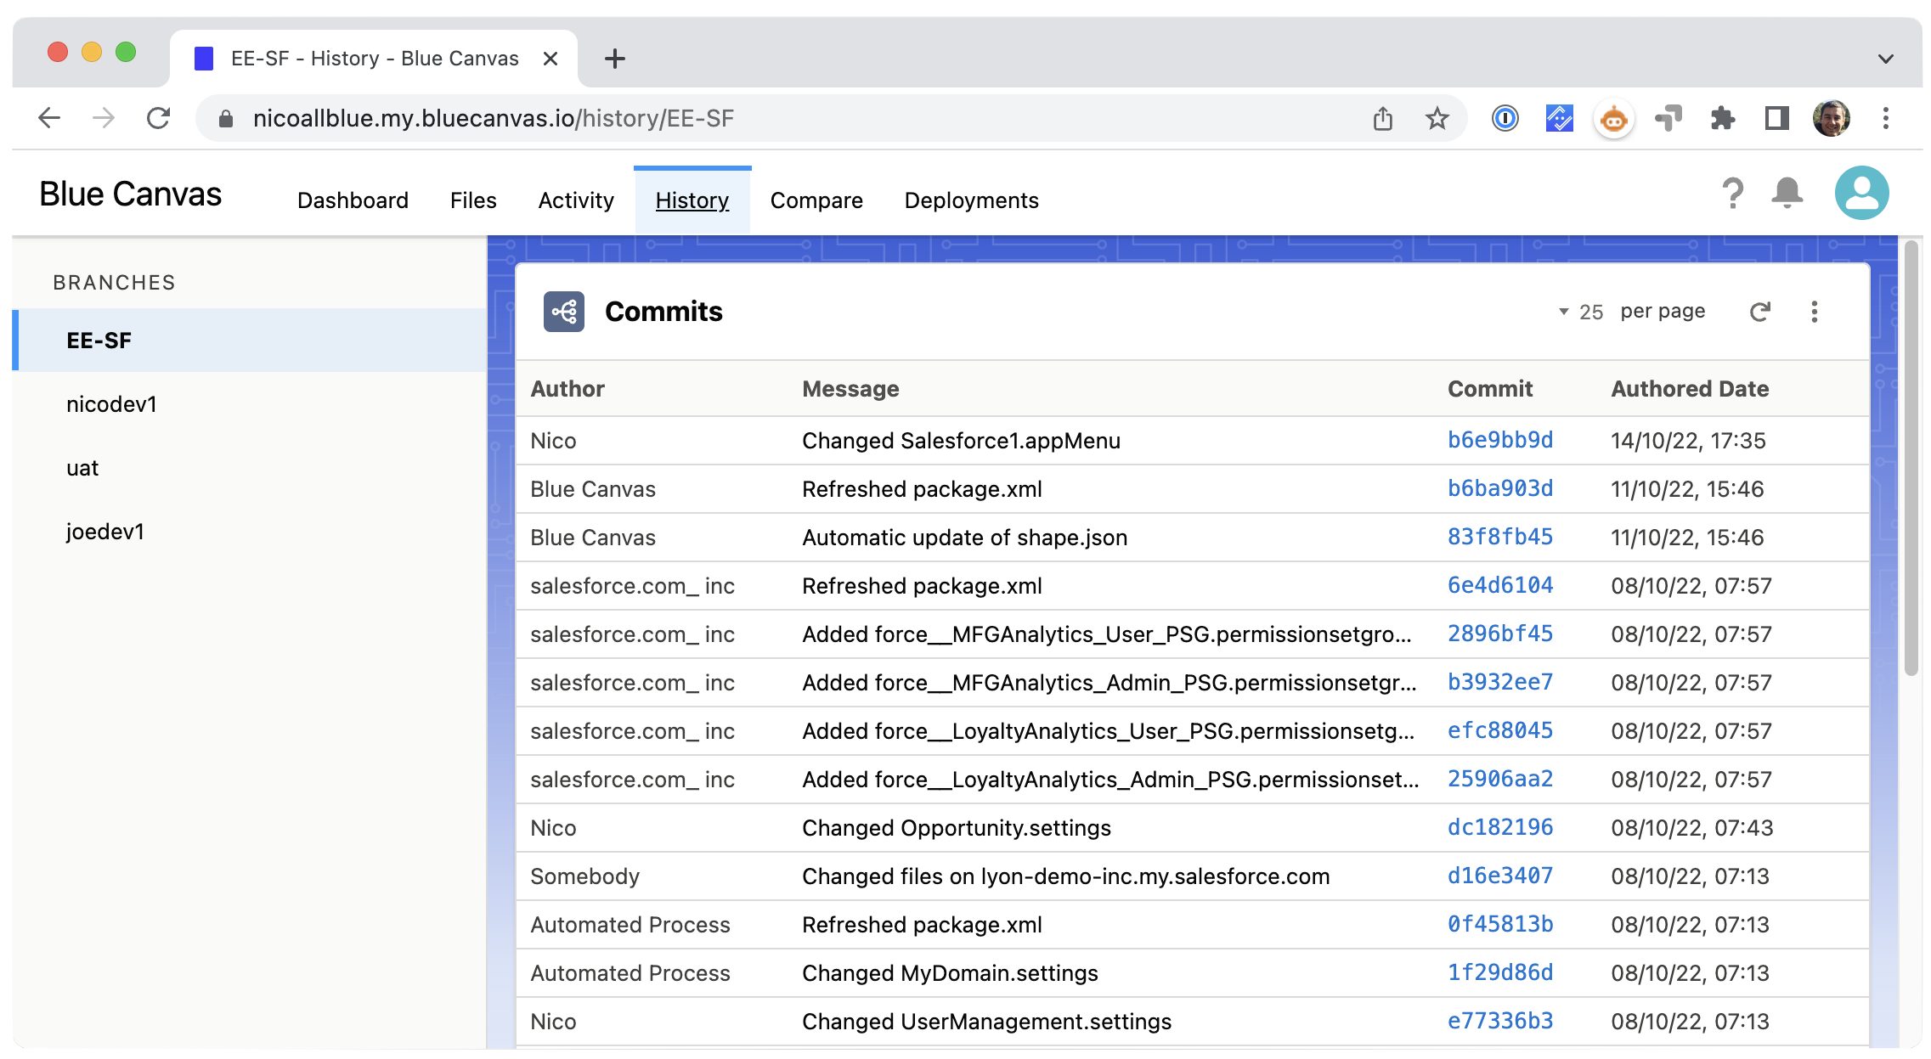This screenshot has width=1931, height=1059.
Task: View commit e77336b3
Action: (1500, 1021)
